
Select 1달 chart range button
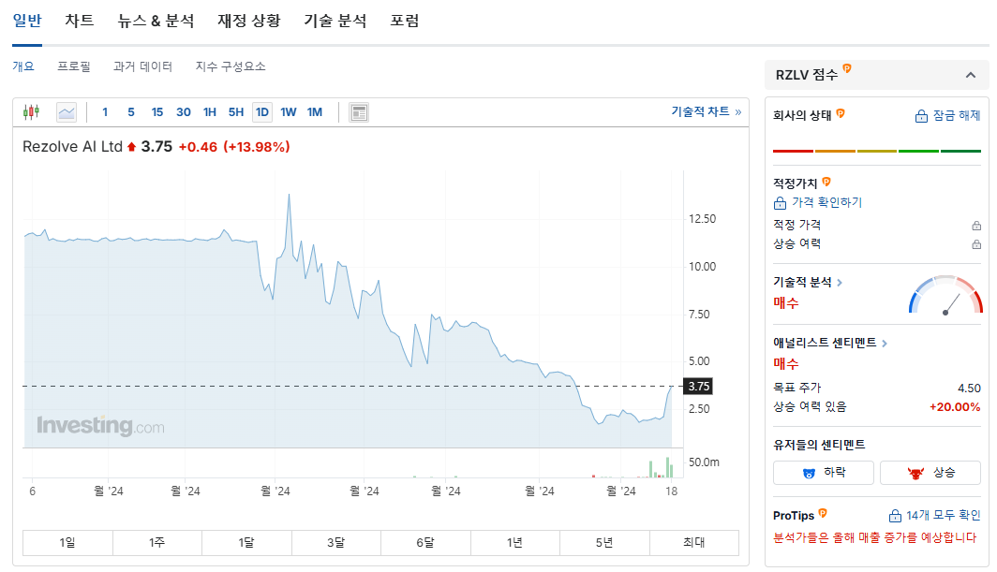246,543
